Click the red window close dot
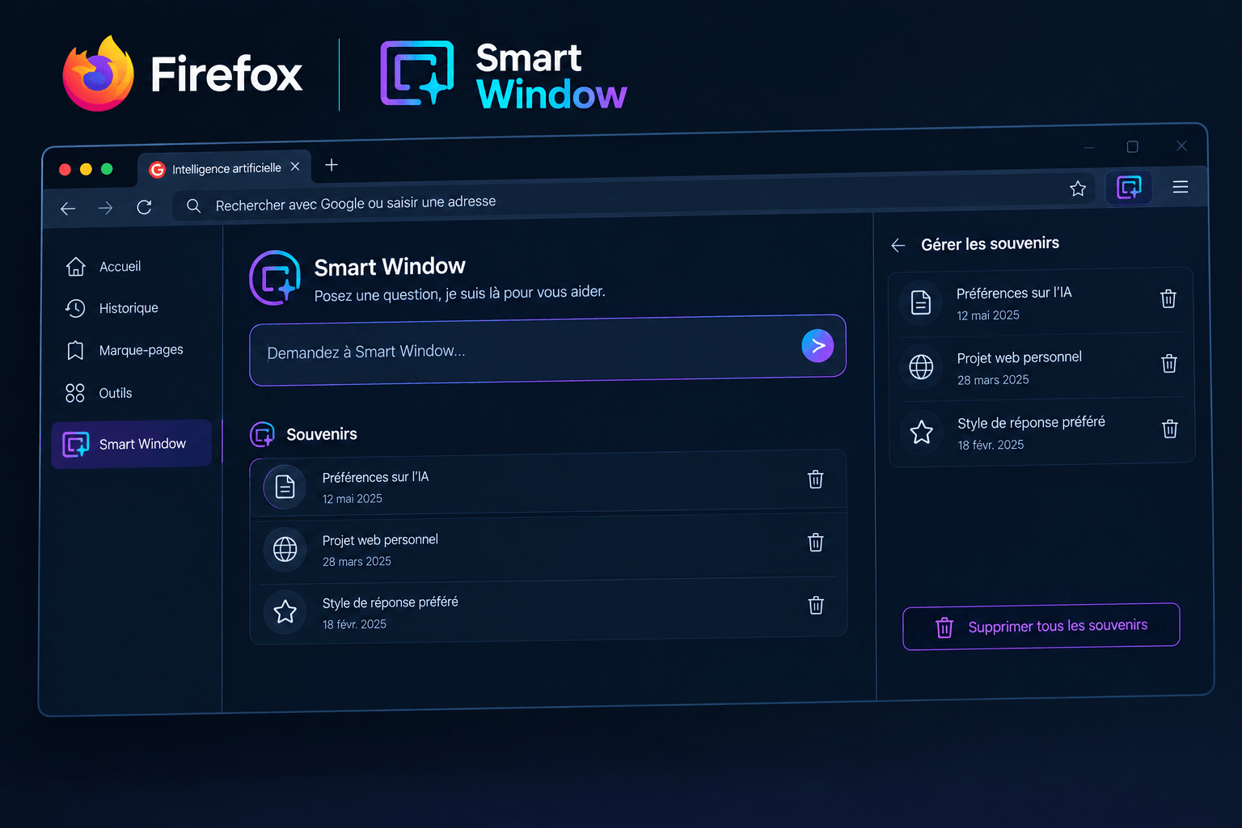The width and height of the screenshot is (1242, 828). coord(65,169)
